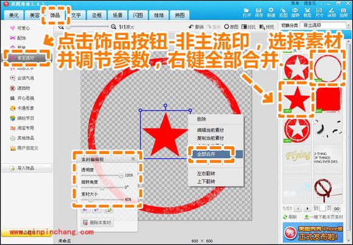Select 其他饰品 category in sidebar
Image resolution: width=353 pixels, height=245 pixels.
click(22, 138)
